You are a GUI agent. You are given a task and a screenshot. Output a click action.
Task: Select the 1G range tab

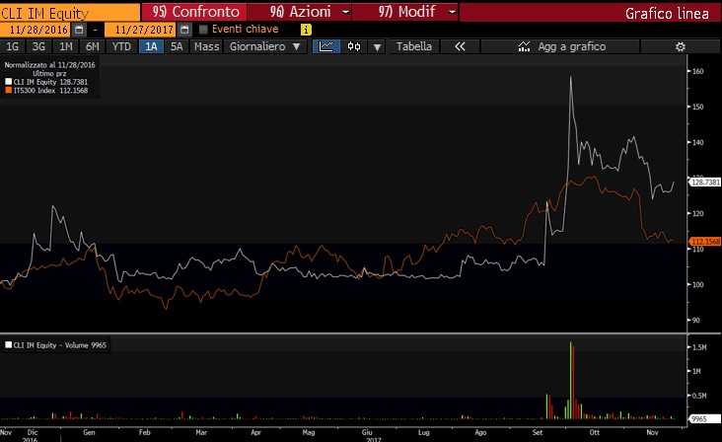[13, 46]
